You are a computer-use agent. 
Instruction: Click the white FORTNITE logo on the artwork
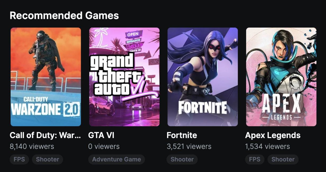202,107
